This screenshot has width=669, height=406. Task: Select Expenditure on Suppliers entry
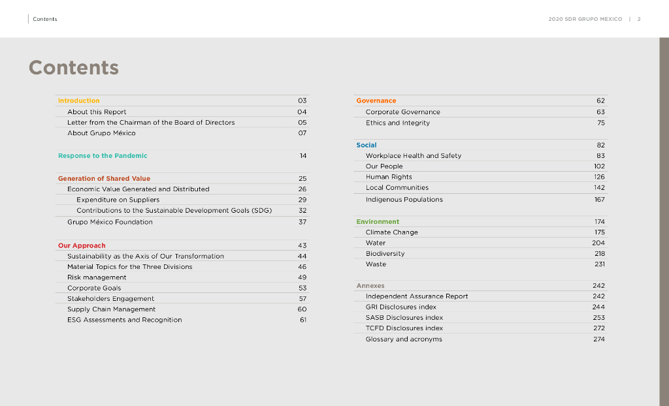coord(118,200)
